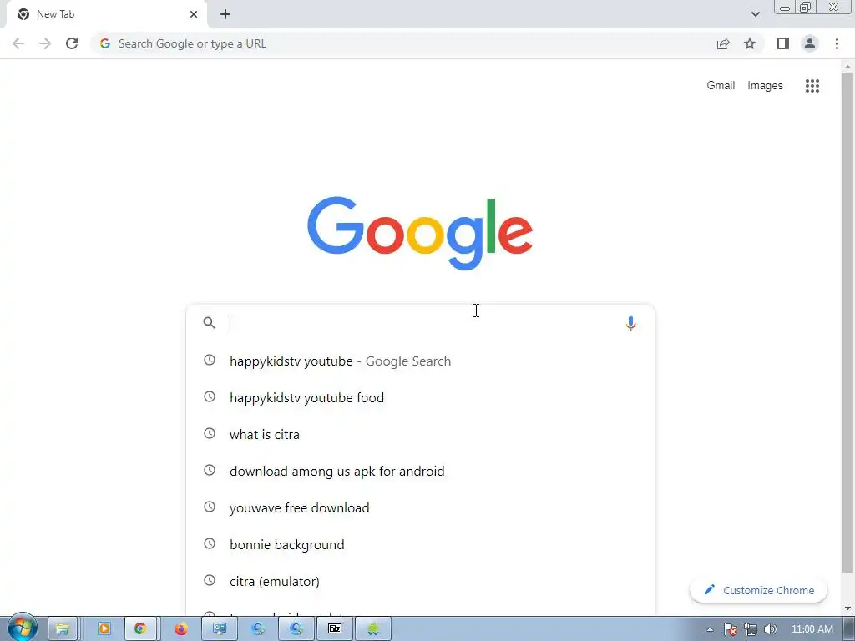The image size is (855, 641).
Task: Choose the 'what is citra' suggestion
Action: [x=420, y=434]
